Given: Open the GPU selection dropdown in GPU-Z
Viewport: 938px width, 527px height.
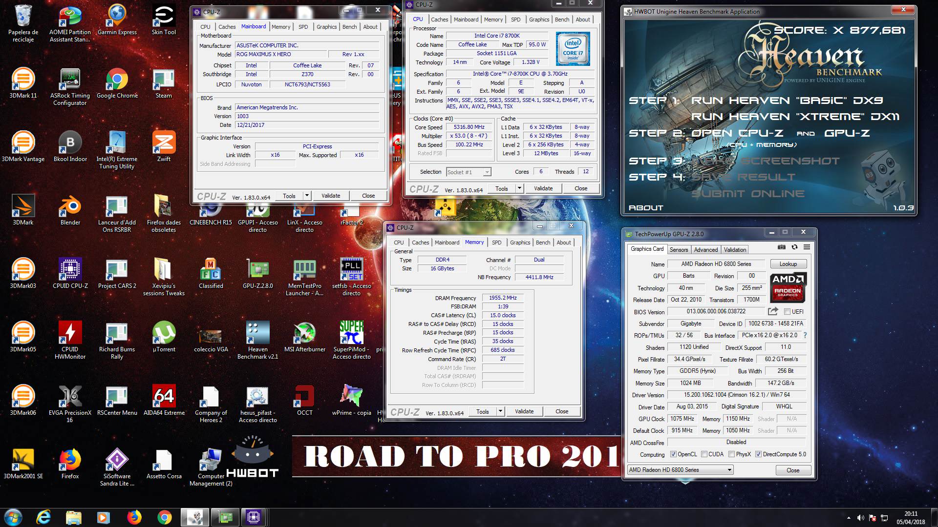Looking at the screenshot, I should (x=681, y=470).
